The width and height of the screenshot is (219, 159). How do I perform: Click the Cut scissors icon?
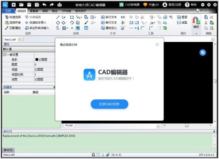206,23
